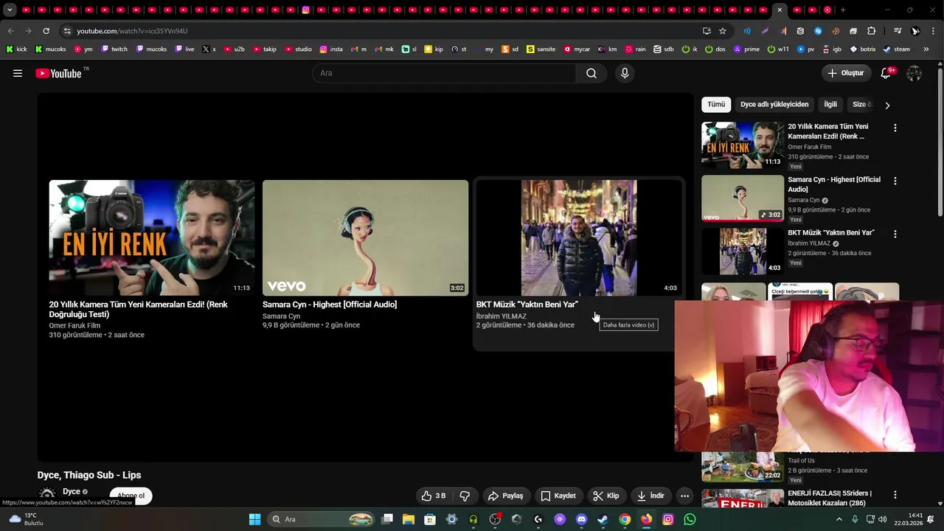
Task: Play the EN İYİ RENK end-screen thumbnail
Action: [152, 237]
